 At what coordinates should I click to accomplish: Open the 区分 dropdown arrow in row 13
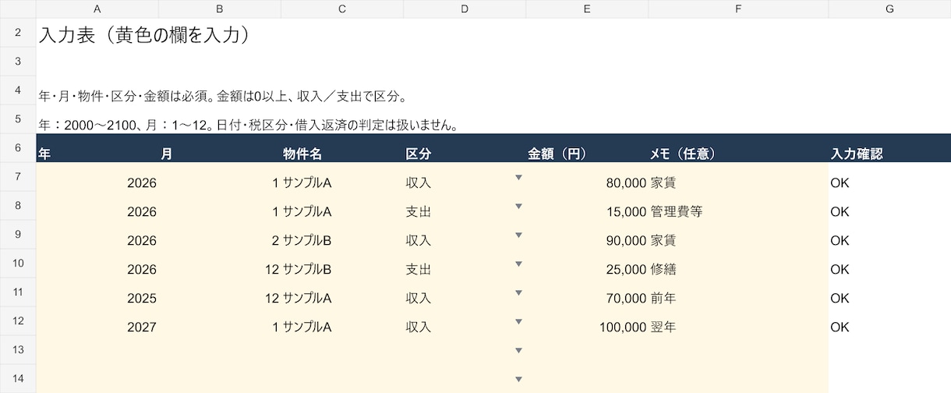coord(518,351)
